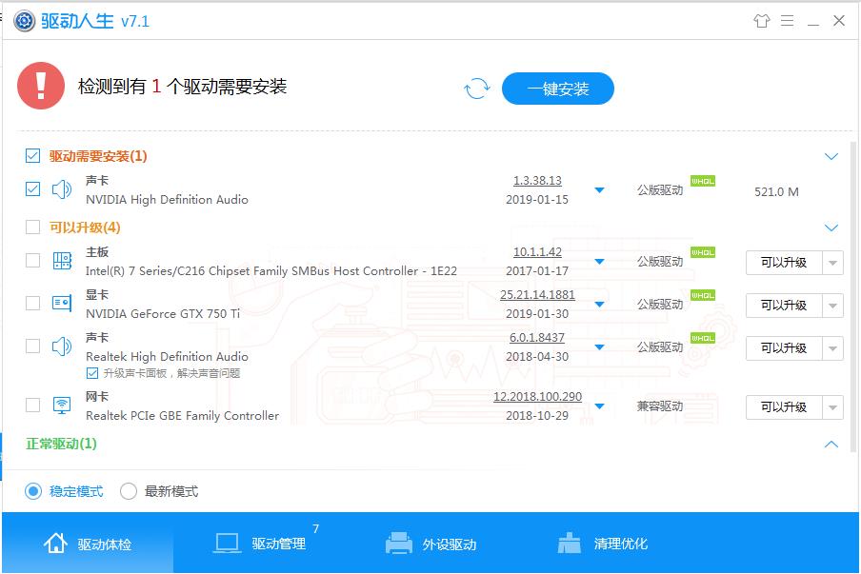
Task: Click the laptop icon of 驱动管理 tab
Action: click(227, 544)
